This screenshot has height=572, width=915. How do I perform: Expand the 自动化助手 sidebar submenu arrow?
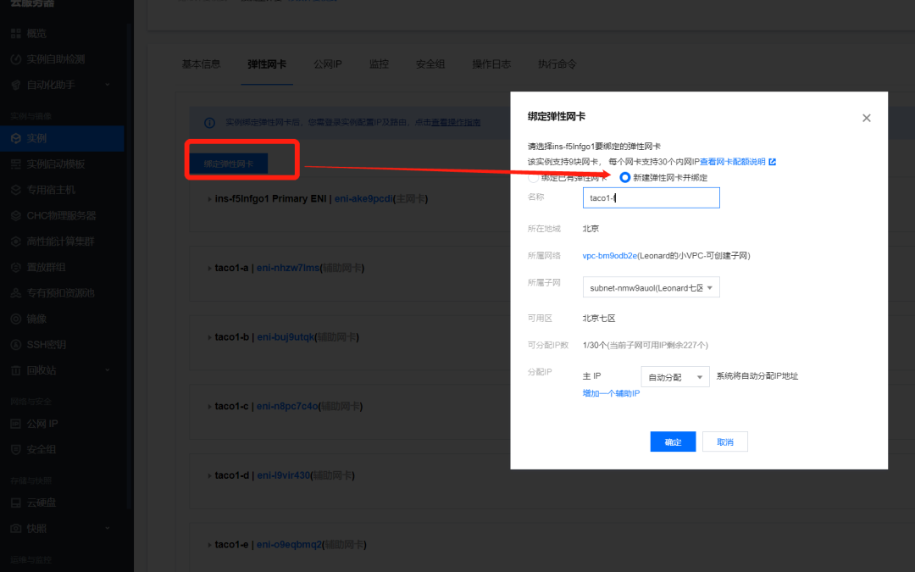tap(108, 85)
